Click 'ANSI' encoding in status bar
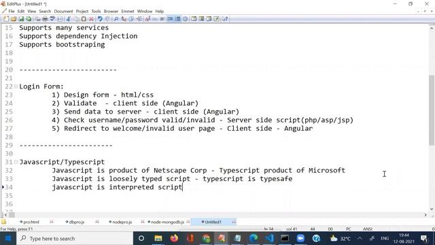The image size is (435, 245). 368,229
